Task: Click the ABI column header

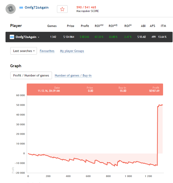Action: [143, 26]
